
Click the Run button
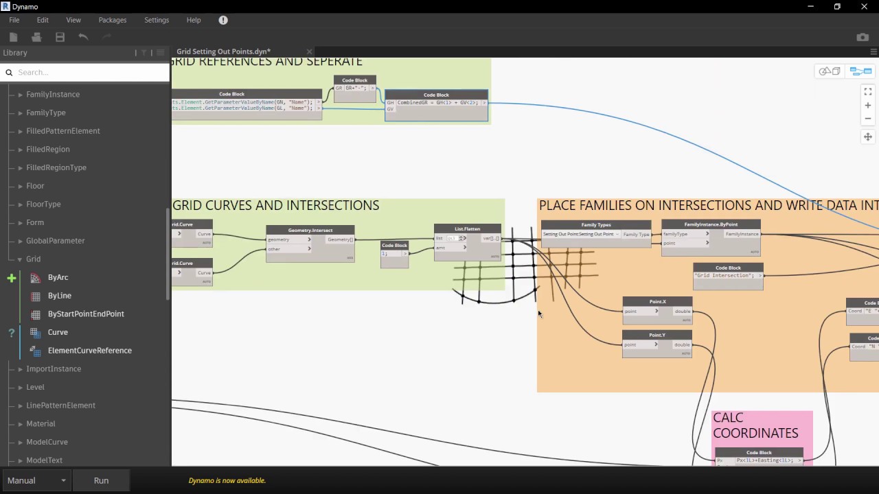tap(101, 480)
